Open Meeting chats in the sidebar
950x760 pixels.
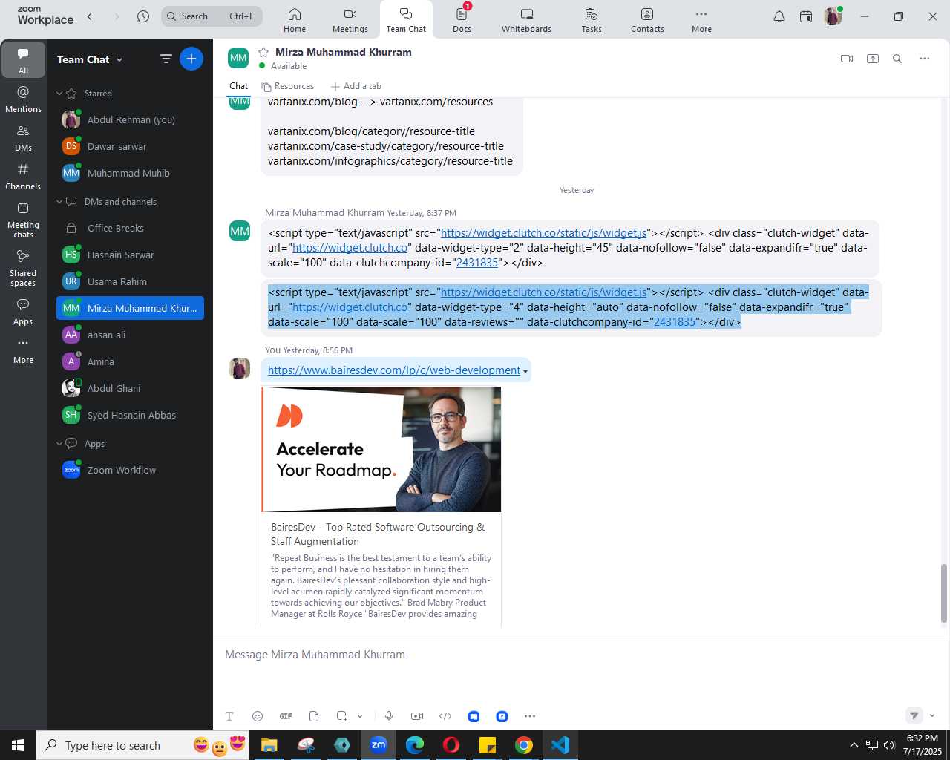tap(23, 220)
